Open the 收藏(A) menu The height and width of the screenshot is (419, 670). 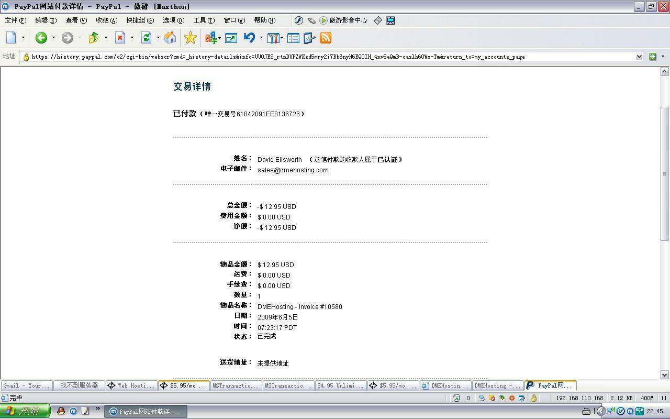pos(107,20)
